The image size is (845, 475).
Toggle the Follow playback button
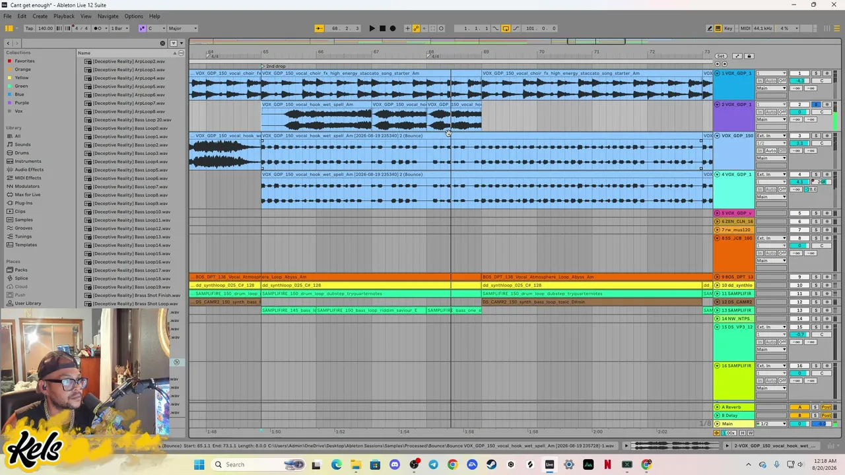point(319,28)
